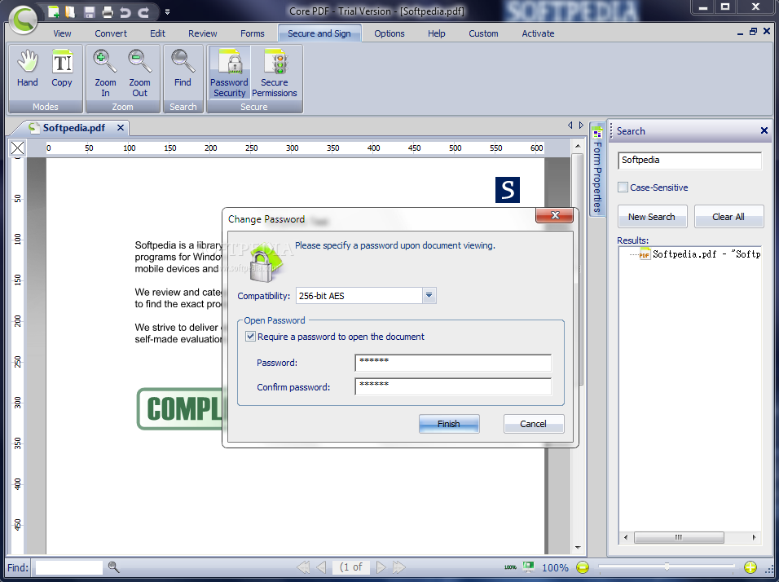Click the 100% zoom level text

(555, 567)
